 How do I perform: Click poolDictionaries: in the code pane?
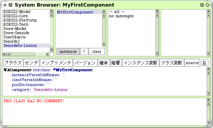(x=28, y=85)
